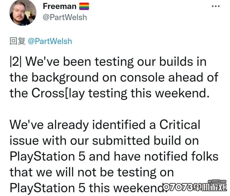This screenshot has width=230, height=196.
Task: Click the words "testing this weekend."
Action: (x=149, y=93)
